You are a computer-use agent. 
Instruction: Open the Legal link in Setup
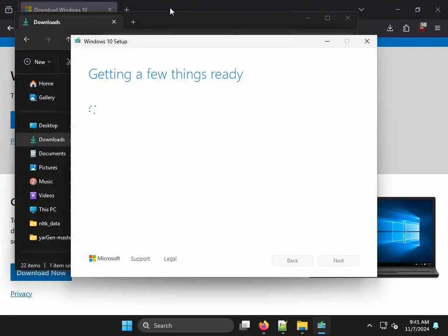(170, 259)
